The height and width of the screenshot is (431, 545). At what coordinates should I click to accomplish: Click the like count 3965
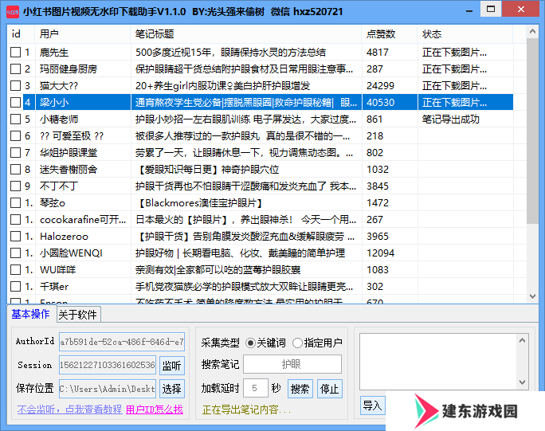point(378,237)
